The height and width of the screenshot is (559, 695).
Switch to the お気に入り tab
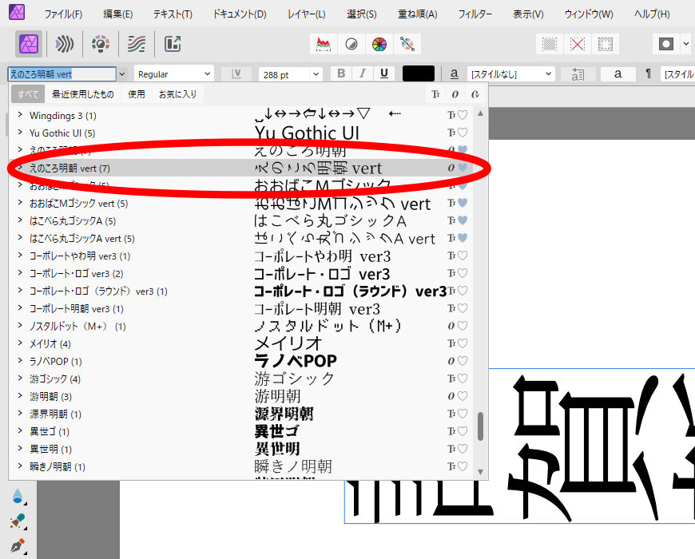(177, 94)
